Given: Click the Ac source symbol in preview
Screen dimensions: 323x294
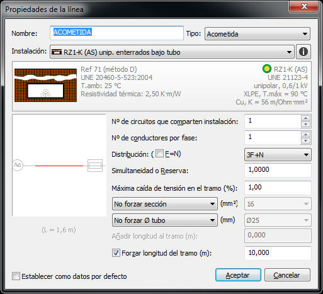Looking at the screenshot, I should click(18, 166).
